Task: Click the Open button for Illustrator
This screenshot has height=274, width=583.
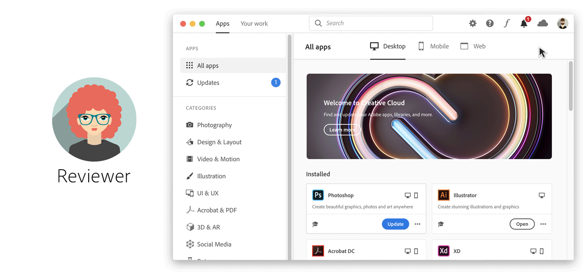Action: tap(522, 224)
